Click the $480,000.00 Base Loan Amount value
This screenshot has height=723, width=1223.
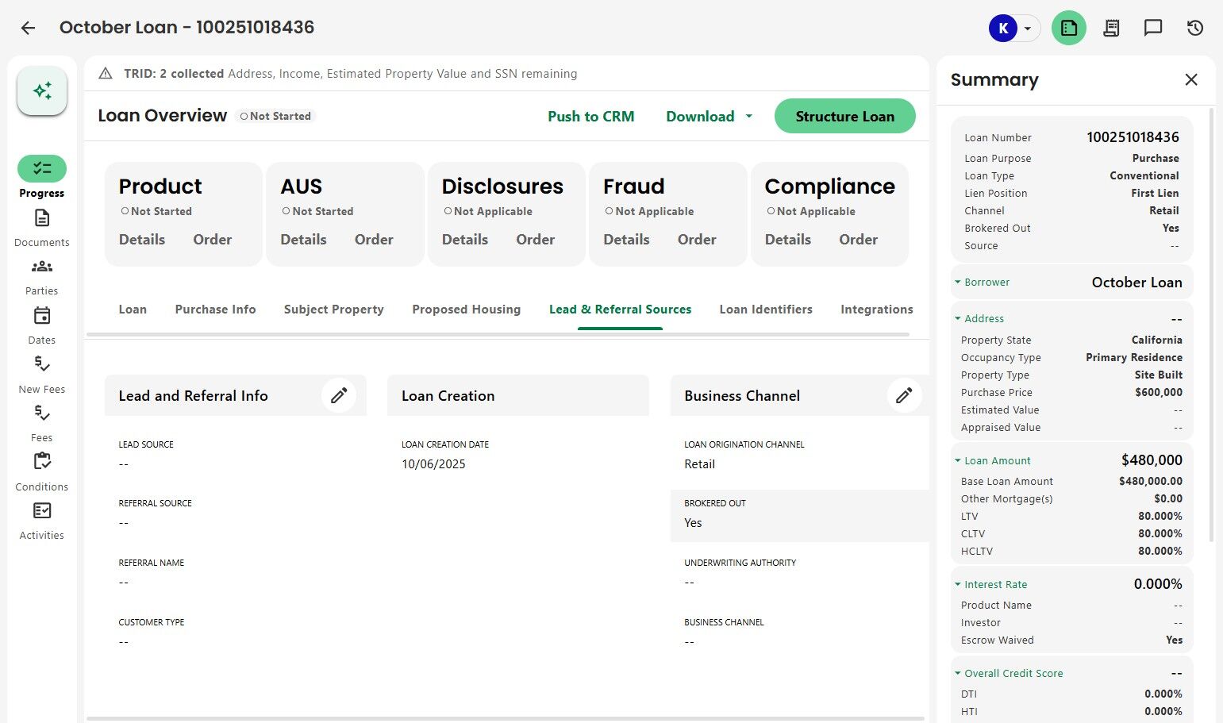point(1151,481)
